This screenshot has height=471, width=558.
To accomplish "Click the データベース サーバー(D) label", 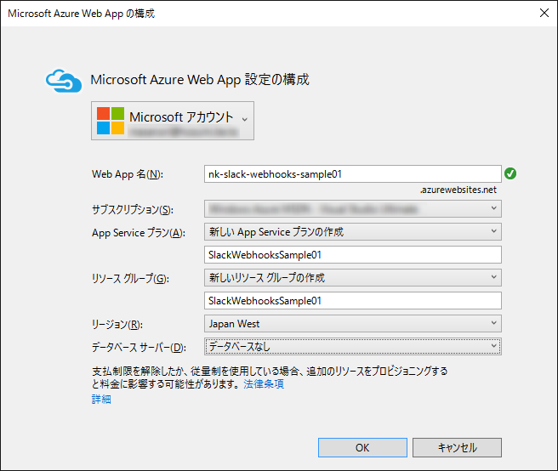I will pos(139,348).
